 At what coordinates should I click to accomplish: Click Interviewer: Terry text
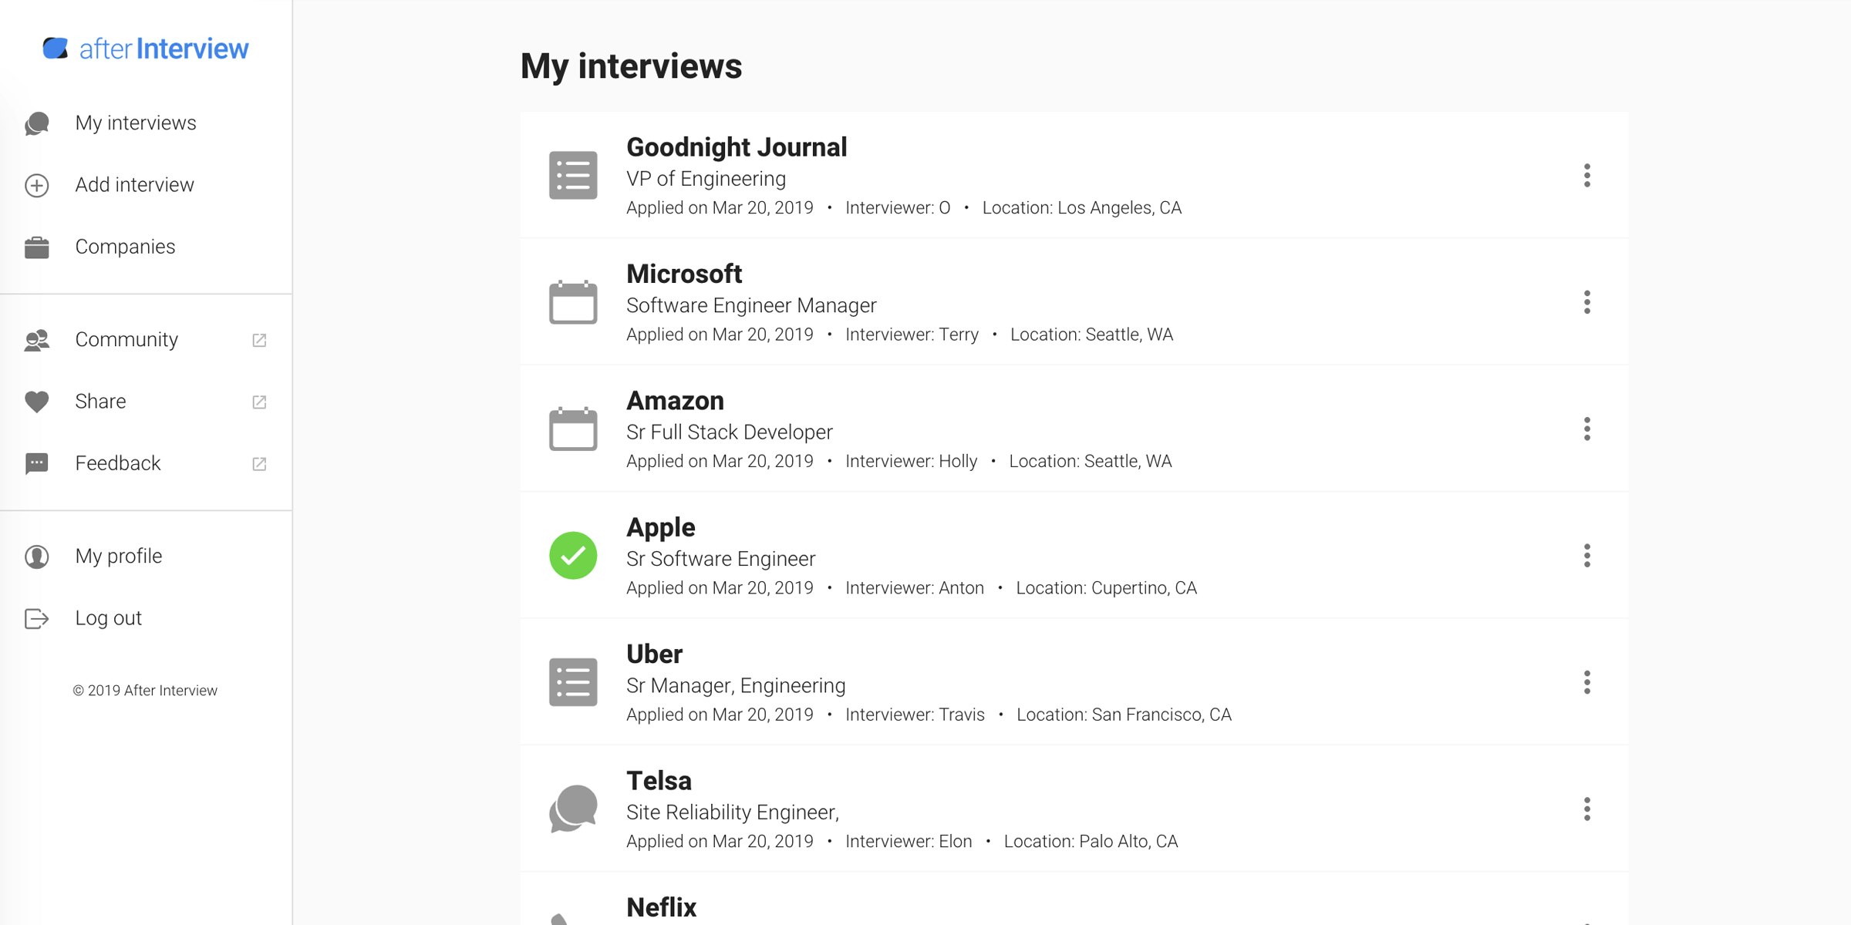pos(912,334)
